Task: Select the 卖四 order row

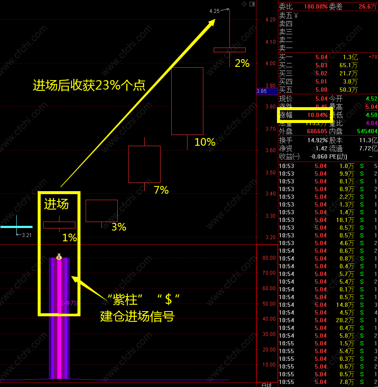Action: (328, 24)
